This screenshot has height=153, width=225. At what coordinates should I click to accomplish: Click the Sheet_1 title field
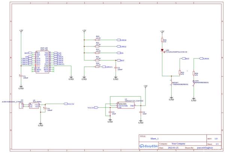[x=154, y=139]
